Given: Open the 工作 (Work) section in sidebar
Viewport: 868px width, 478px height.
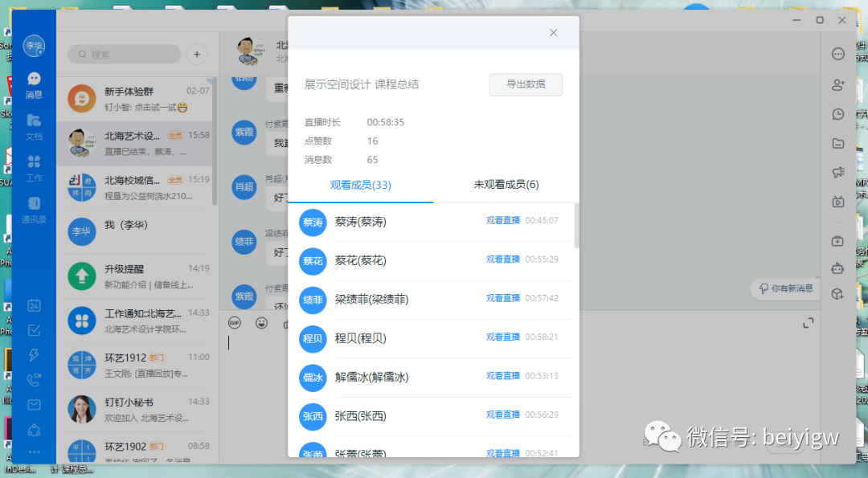Looking at the screenshot, I should pyautogui.click(x=34, y=166).
